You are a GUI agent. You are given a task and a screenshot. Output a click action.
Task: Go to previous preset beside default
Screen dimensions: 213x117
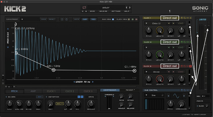point(126,8)
